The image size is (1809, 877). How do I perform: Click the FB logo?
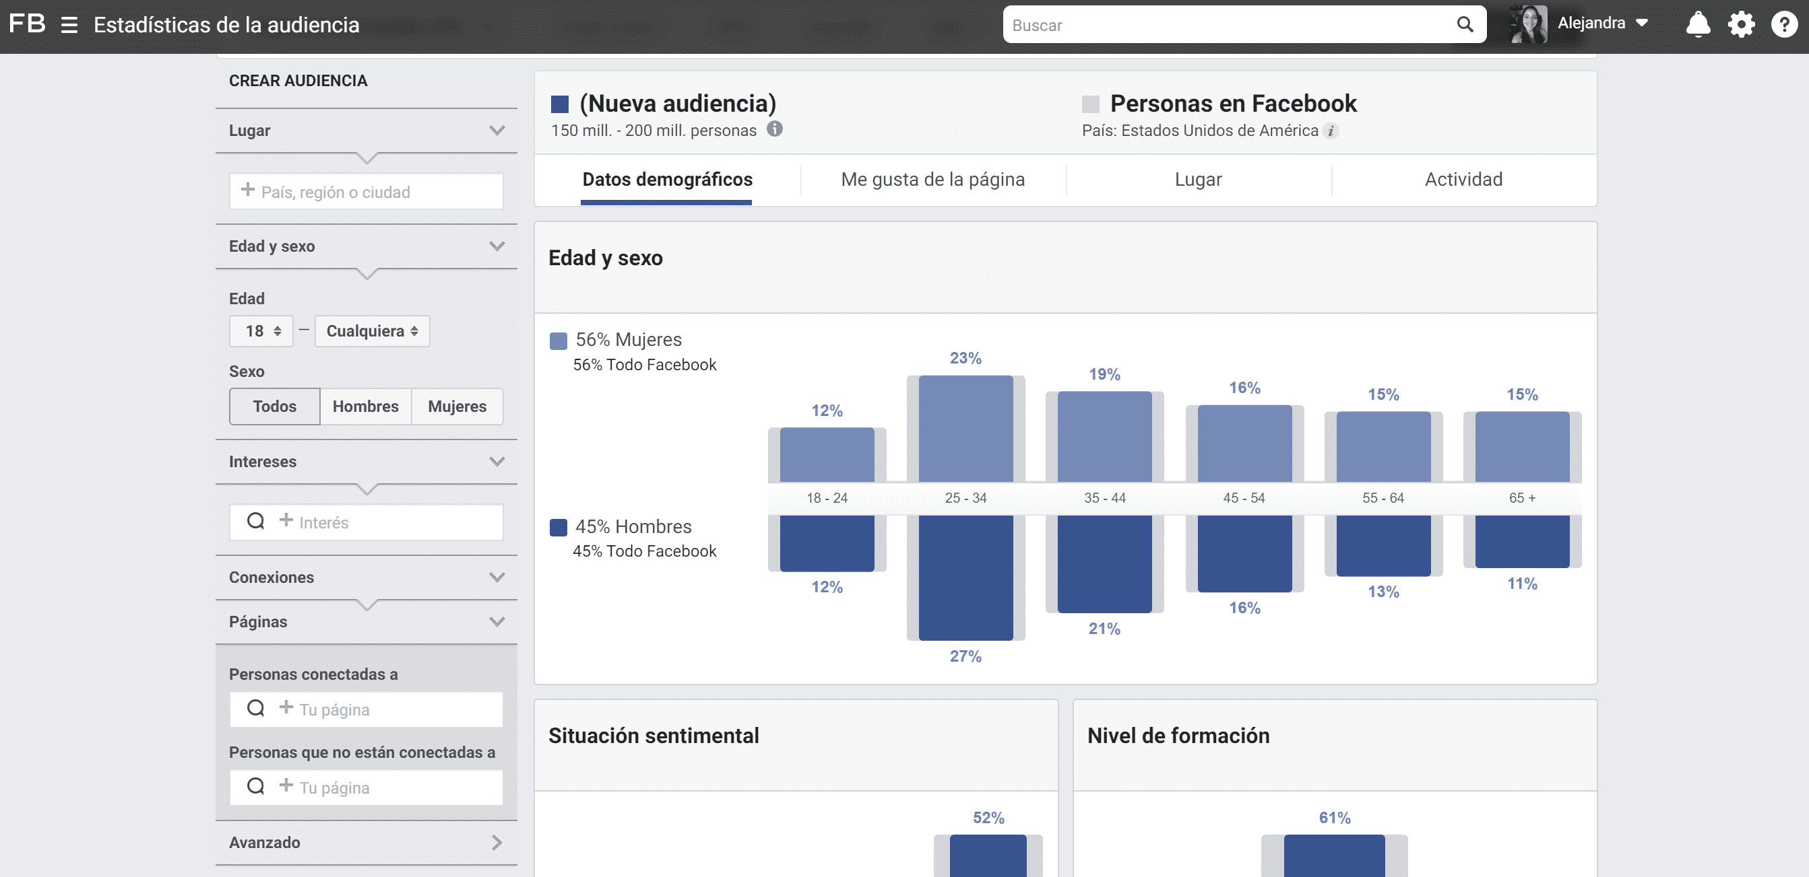[28, 24]
